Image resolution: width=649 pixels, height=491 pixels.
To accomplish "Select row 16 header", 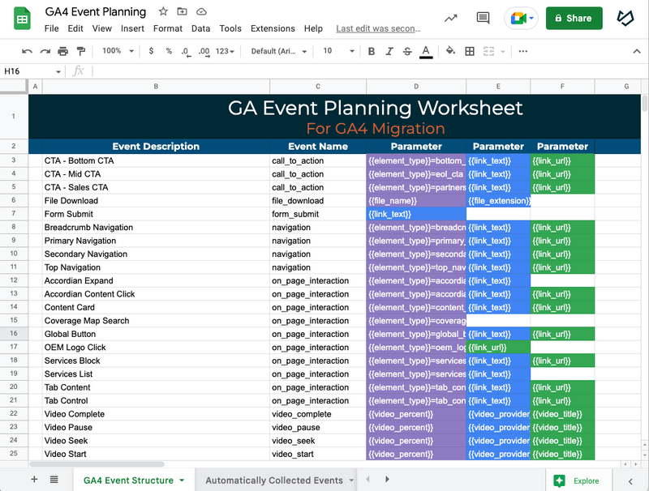I will tap(14, 333).
